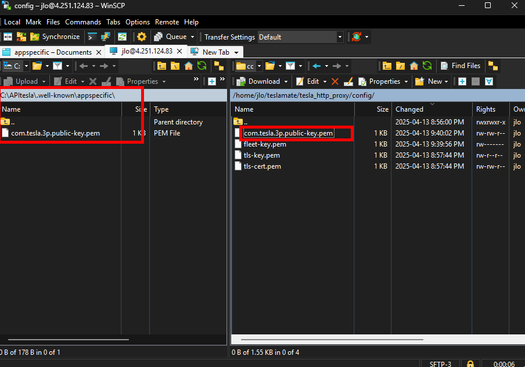Go back in the remote panel
The image size is (525, 367).
(317, 66)
